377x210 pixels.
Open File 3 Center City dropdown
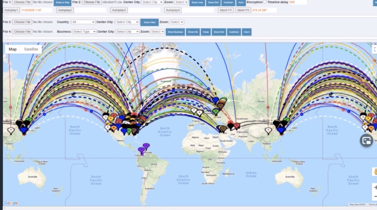click(127, 22)
